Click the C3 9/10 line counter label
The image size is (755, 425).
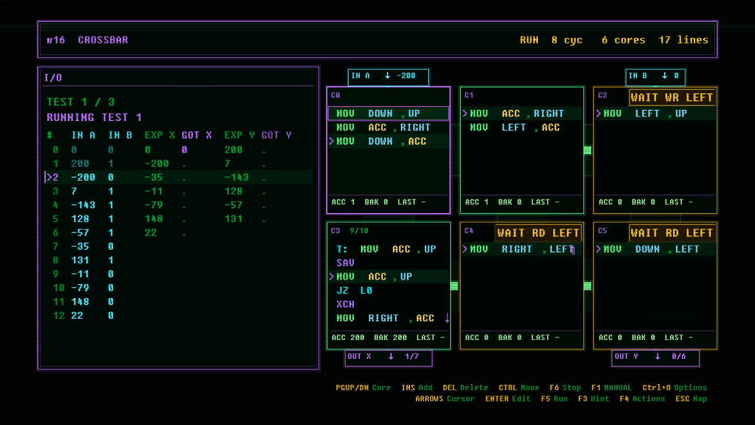(350, 231)
